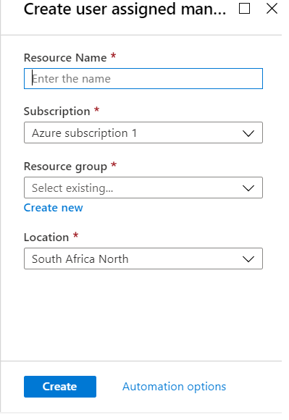The width and height of the screenshot is (289, 420).
Task: Open the Resource group dropdown
Action: (143, 188)
